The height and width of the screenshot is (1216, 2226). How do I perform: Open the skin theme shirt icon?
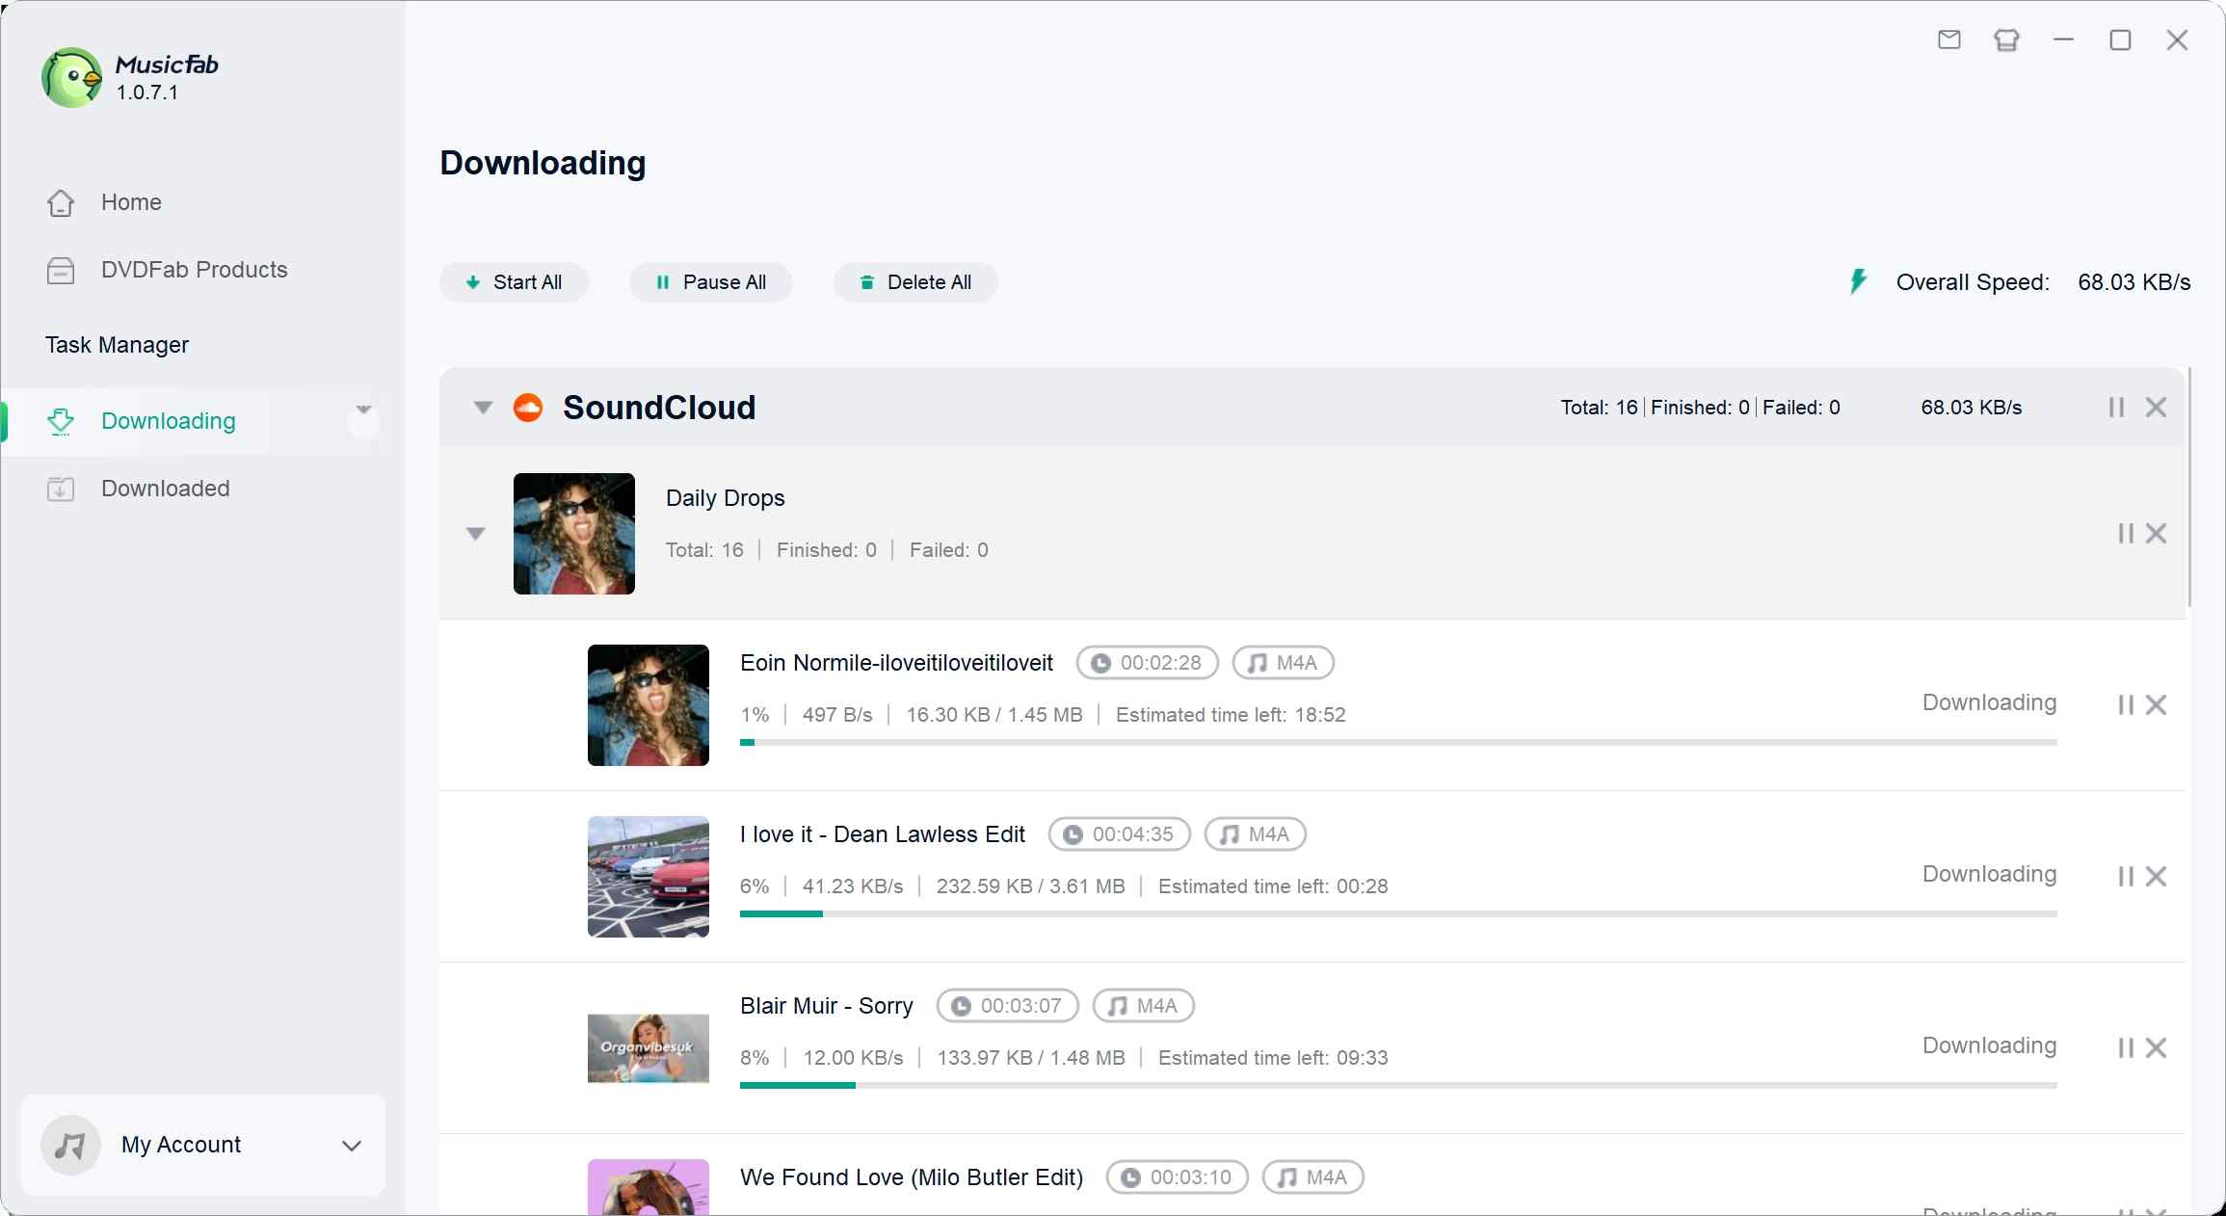tap(2006, 40)
